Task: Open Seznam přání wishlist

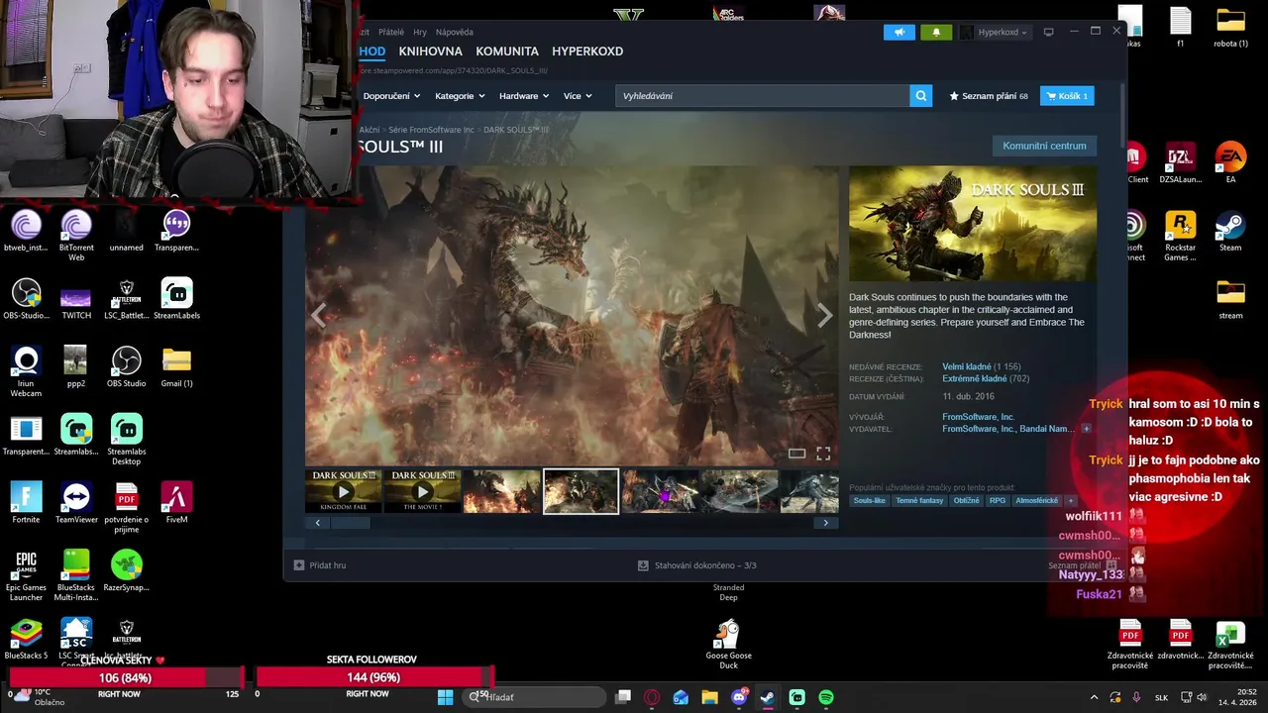Action: point(989,96)
